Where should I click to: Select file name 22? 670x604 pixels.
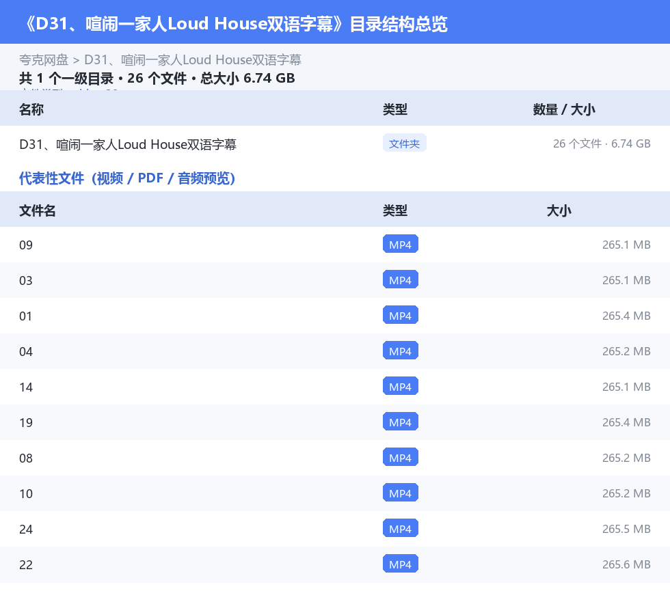pos(26,564)
